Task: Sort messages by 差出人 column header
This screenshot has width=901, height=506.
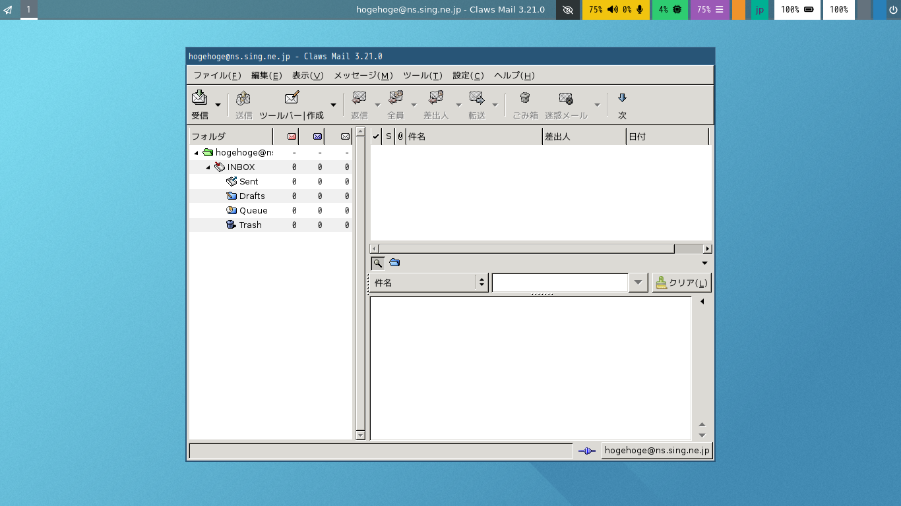Action: point(584,136)
